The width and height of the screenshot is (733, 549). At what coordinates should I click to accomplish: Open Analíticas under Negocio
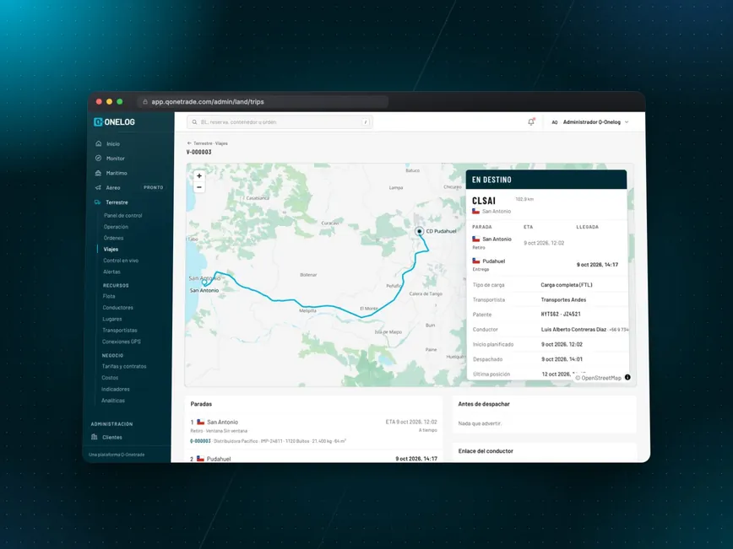point(113,401)
